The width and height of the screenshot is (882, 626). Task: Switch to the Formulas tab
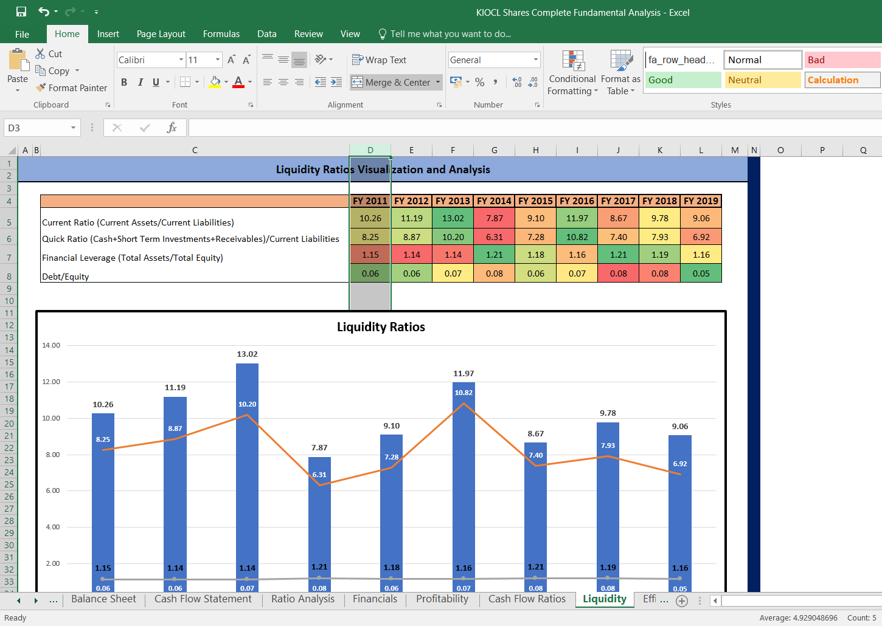pos(221,34)
